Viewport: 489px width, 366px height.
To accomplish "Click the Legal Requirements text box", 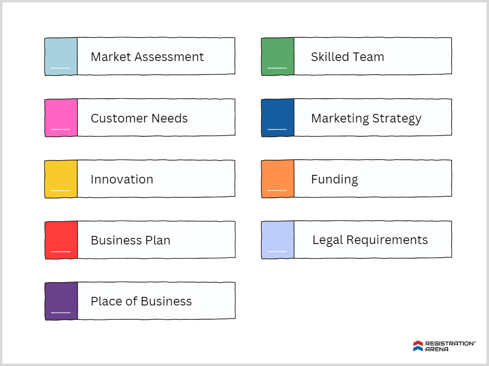I will tap(370, 240).
